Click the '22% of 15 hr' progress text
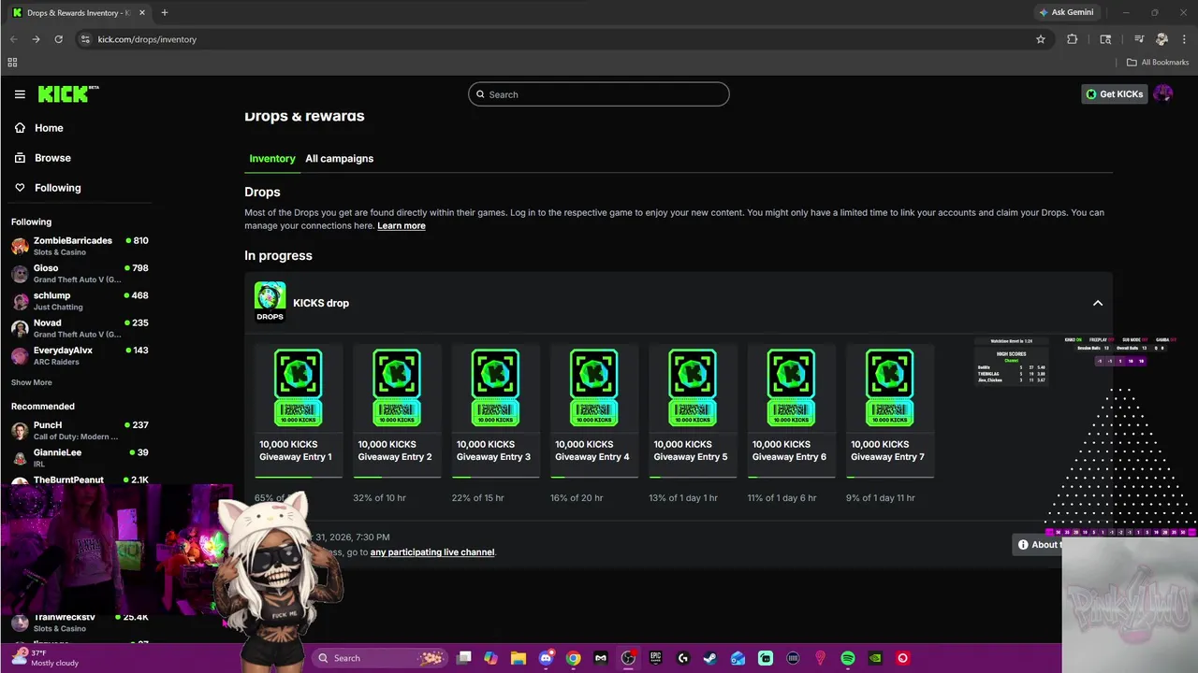 point(477,497)
